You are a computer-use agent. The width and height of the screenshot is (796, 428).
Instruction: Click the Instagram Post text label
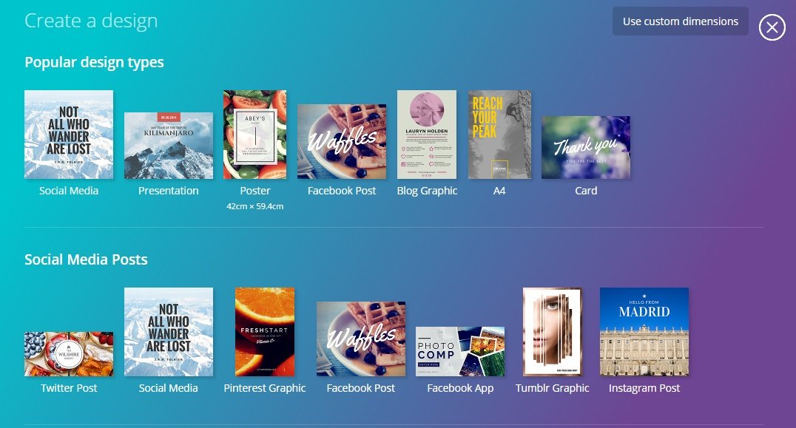644,388
